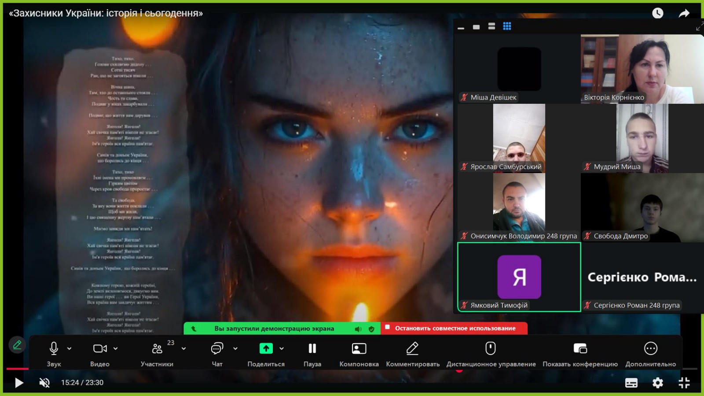This screenshot has width=704, height=396.
Task: Pause screen sharing with Пауза button
Action: click(x=312, y=348)
